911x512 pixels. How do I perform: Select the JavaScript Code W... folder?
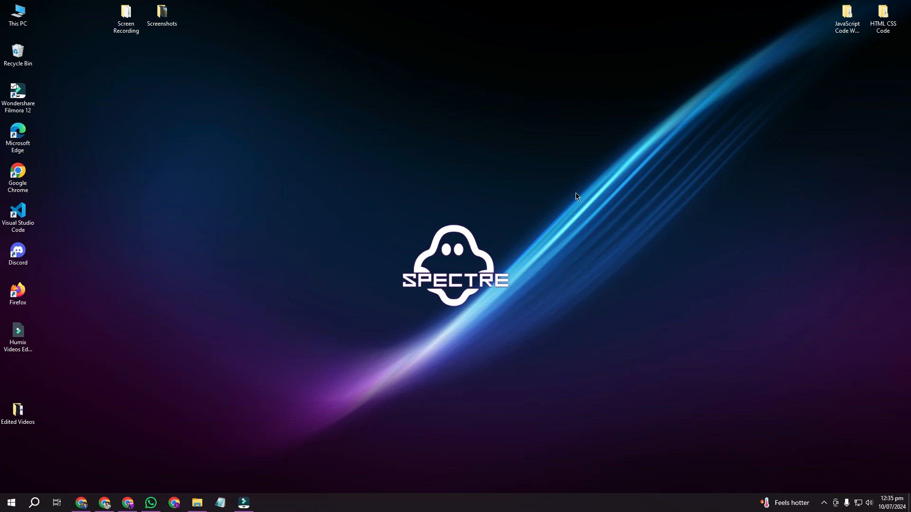(x=847, y=19)
